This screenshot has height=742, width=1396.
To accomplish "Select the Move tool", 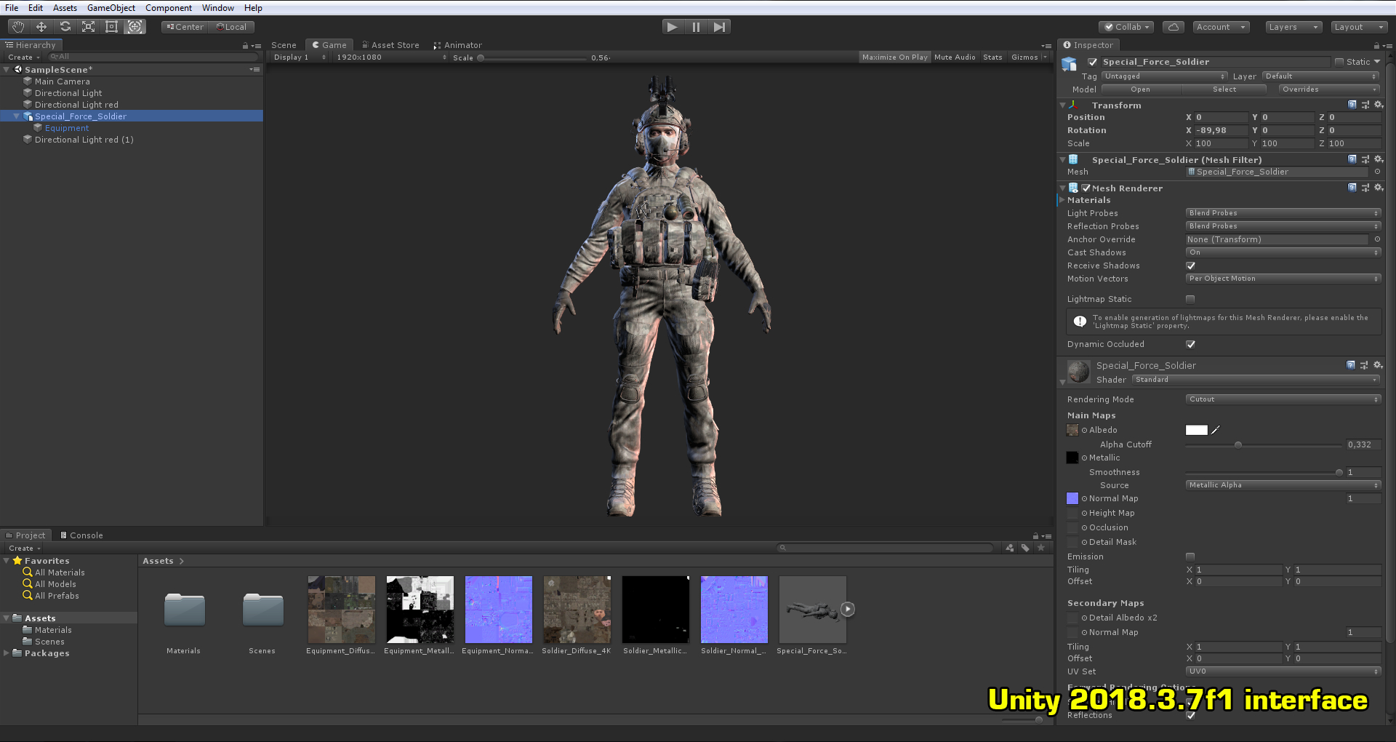I will pos(41,26).
